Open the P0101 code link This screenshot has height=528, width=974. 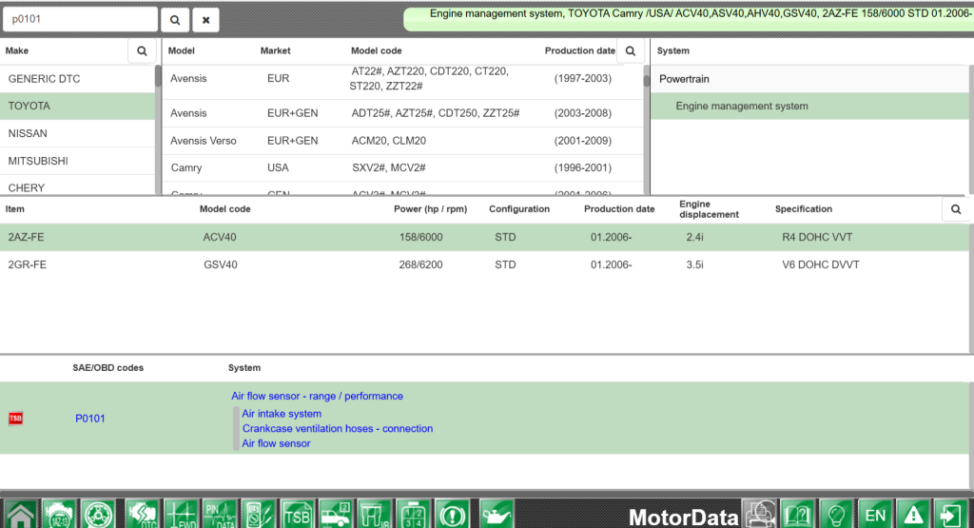point(90,419)
